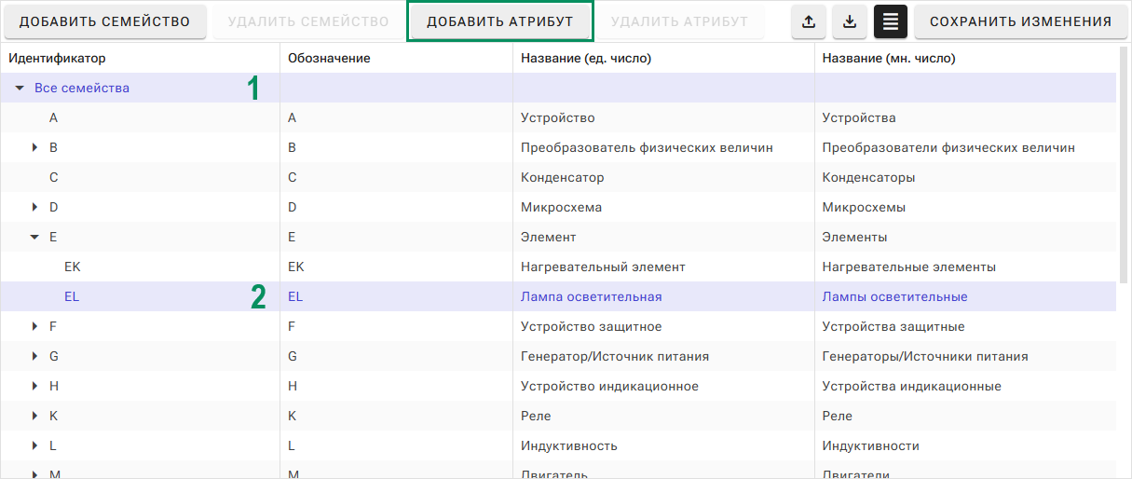Click Обозначение cell EK
This screenshot has height=479, width=1132.
tap(296, 267)
